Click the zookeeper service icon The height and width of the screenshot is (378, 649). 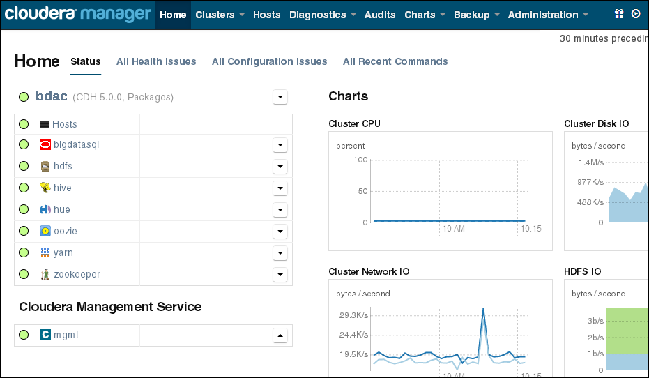click(x=45, y=274)
